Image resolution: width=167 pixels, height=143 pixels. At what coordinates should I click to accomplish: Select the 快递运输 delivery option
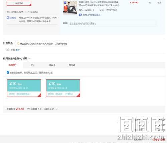[x=19, y=3]
